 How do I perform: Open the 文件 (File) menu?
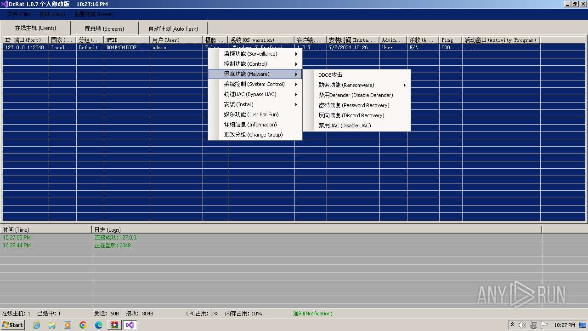click(19, 14)
